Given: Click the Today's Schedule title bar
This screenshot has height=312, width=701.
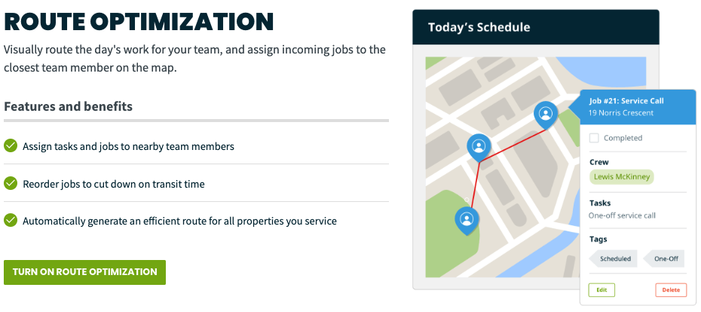Looking at the screenshot, I should pos(536,27).
